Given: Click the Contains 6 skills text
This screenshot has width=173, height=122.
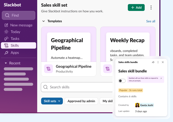Looking at the screenshot, I should coord(127,96).
